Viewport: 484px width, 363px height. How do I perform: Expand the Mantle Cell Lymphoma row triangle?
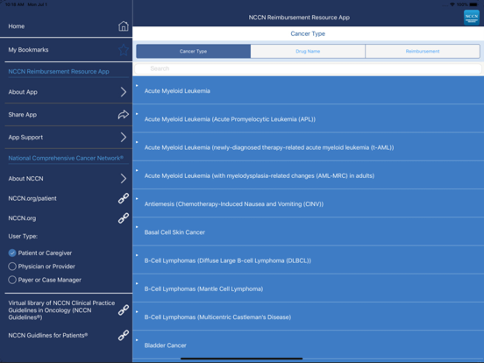(137, 283)
